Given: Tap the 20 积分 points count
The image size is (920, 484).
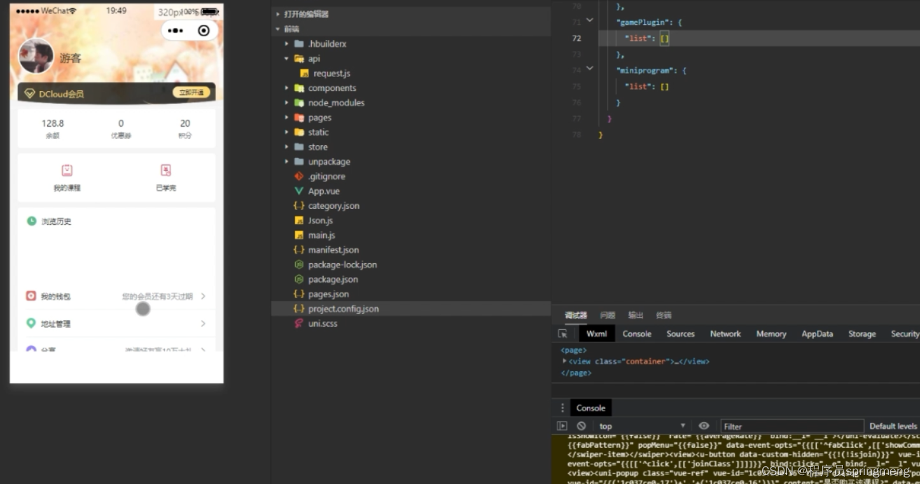Looking at the screenshot, I should [x=185, y=128].
